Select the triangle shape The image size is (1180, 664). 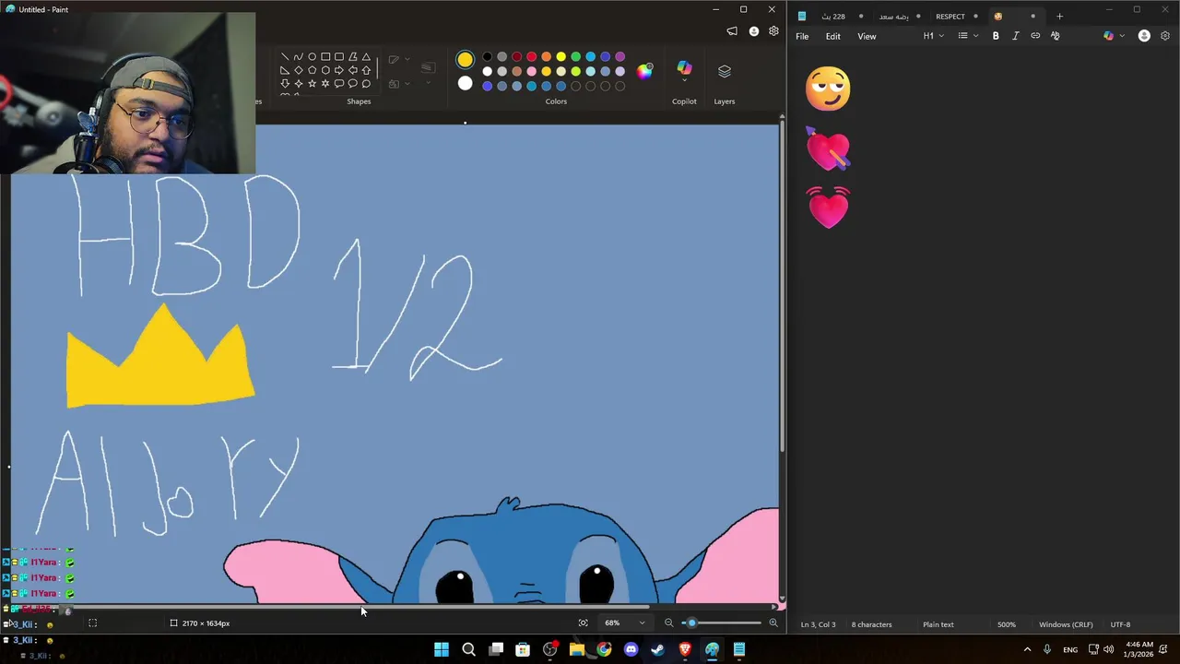(366, 56)
